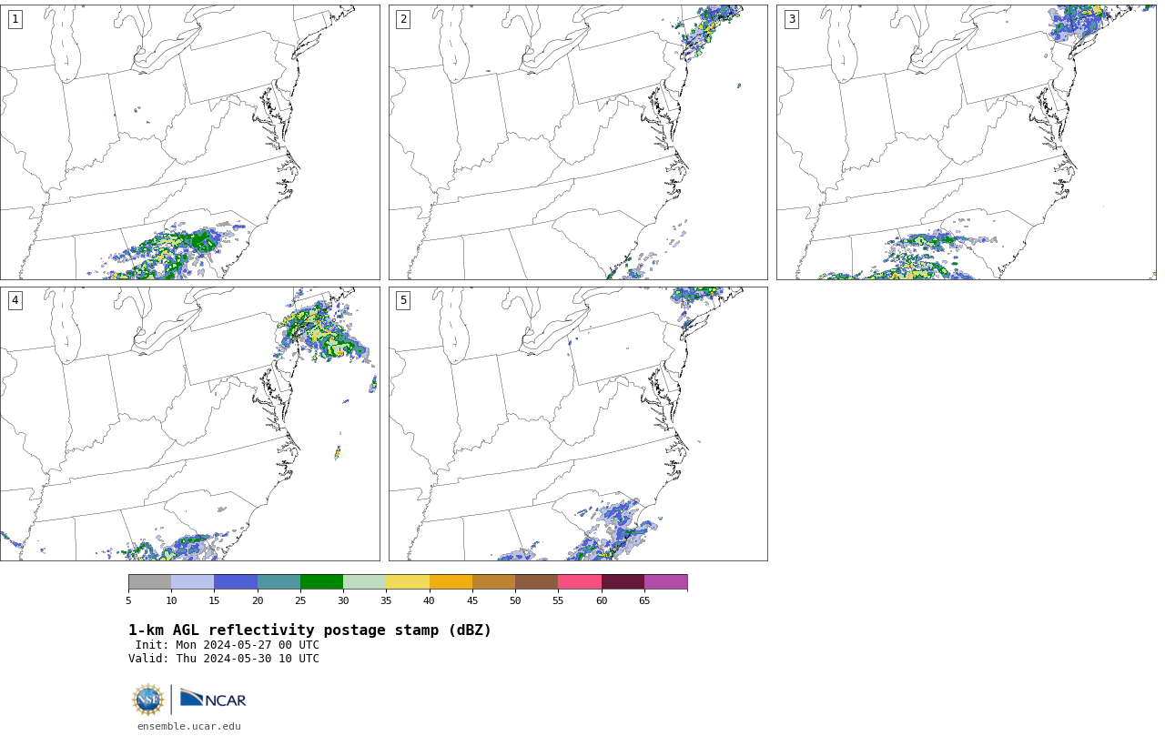
Task: Click the member label '5' box
Action: (403, 300)
